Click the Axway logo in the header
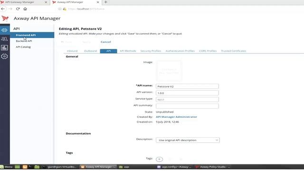The width and height of the screenshot is (304, 171). tap(5, 18)
